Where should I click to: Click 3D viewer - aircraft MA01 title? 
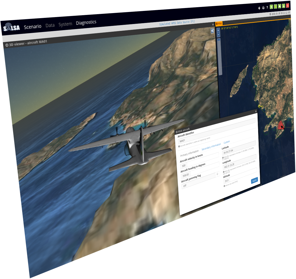28,43
